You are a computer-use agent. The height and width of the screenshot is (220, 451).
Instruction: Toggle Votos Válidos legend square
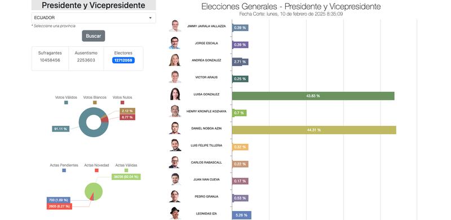66,103
